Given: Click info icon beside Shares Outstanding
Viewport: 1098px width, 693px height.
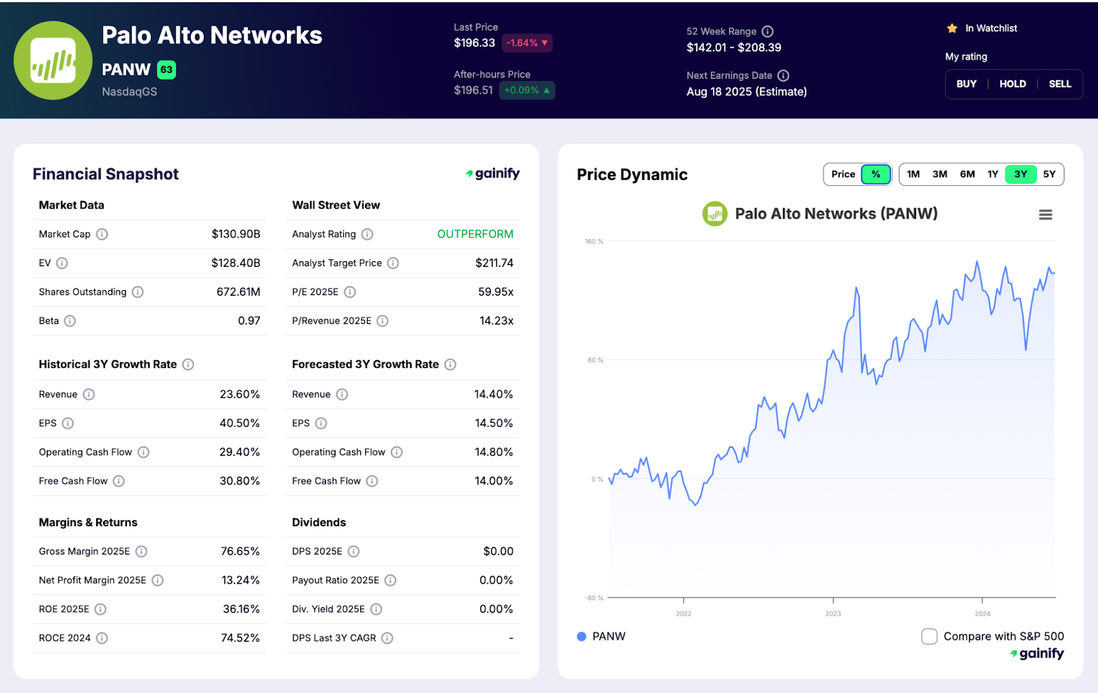Looking at the screenshot, I should 137,292.
